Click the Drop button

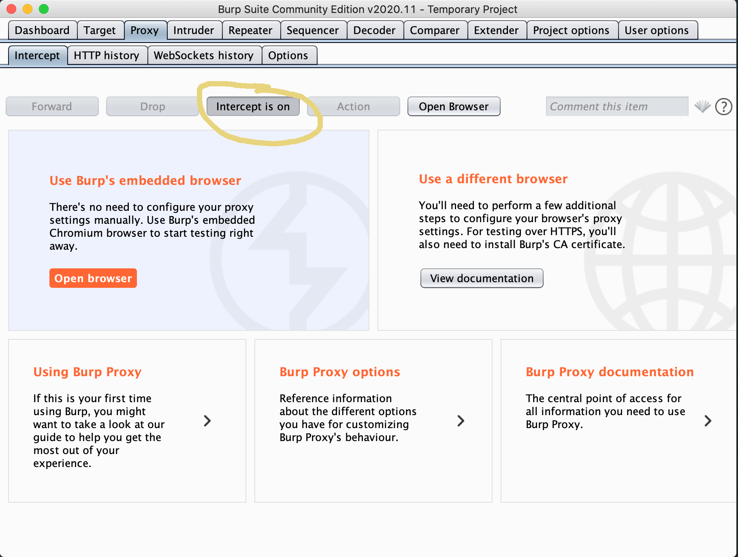point(153,106)
